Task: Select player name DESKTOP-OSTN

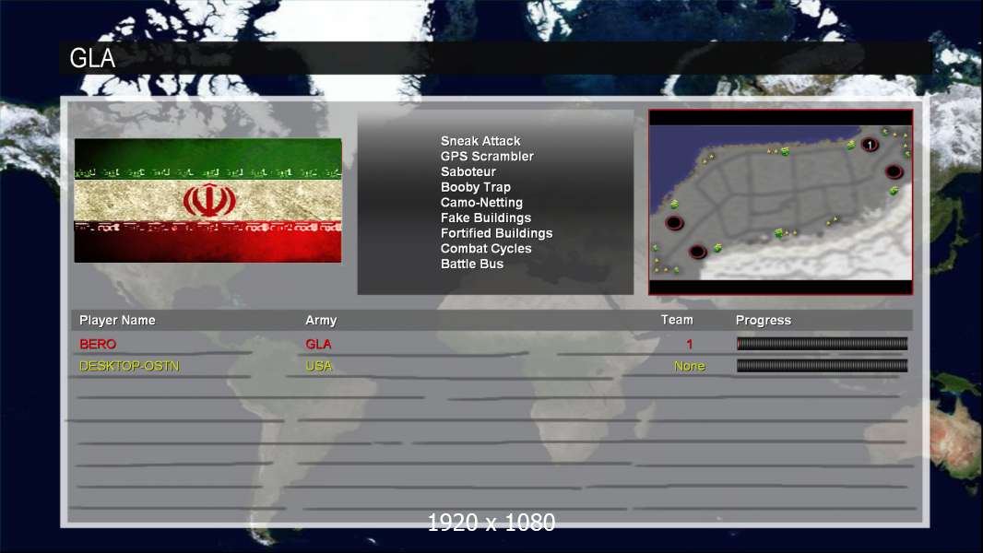Action: (129, 366)
